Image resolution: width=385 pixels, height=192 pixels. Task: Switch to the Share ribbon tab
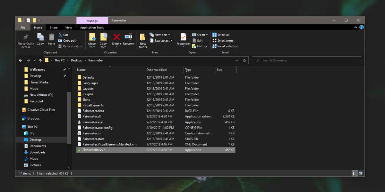tap(54, 28)
